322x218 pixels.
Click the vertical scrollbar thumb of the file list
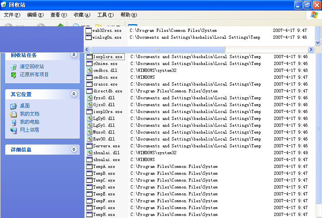click(x=318, y=128)
